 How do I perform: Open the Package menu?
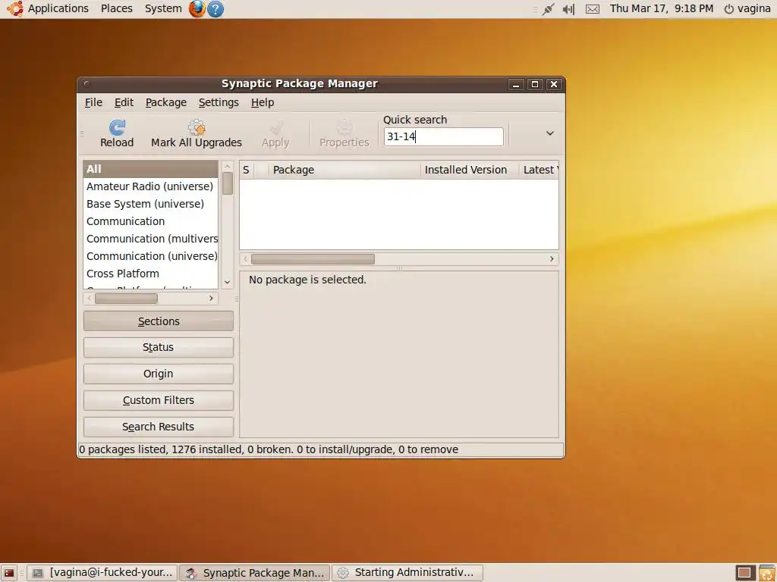click(x=166, y=102)
